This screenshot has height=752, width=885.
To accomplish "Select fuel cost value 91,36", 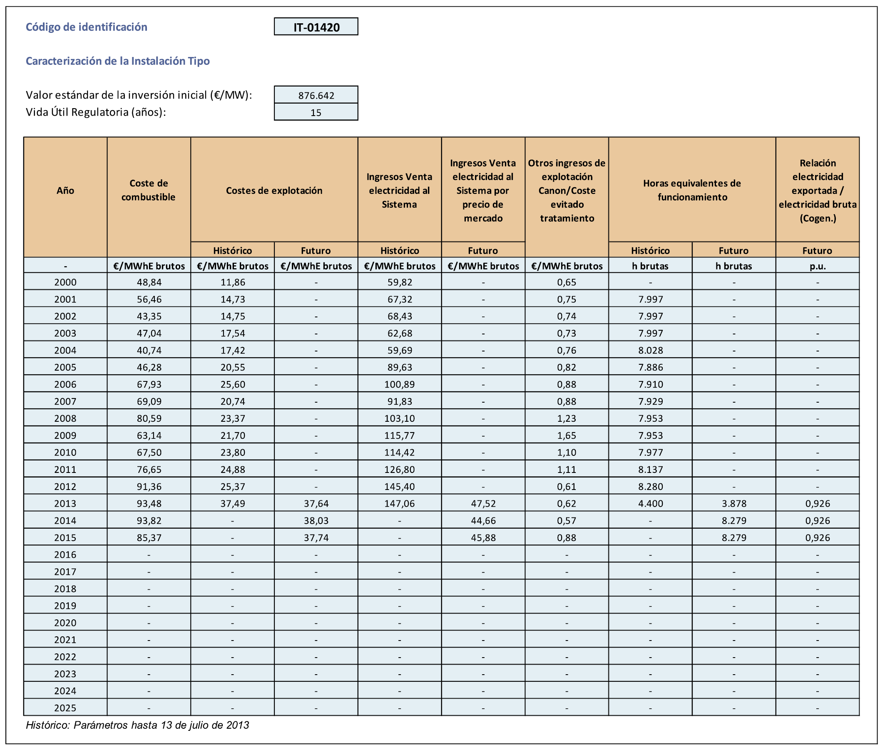I will (149, 486).
